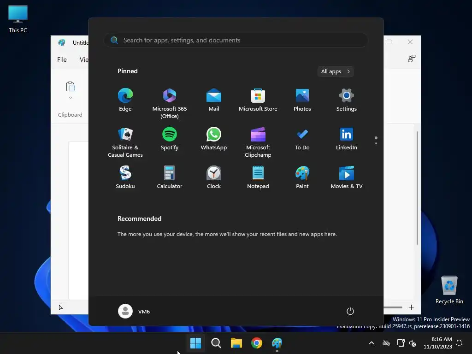Launch Microsoft 365 (Office)

point(170,104)
